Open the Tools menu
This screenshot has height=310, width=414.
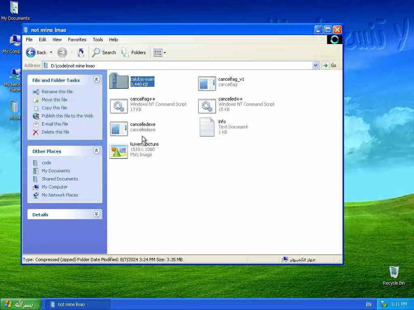(x=98, y=40)
